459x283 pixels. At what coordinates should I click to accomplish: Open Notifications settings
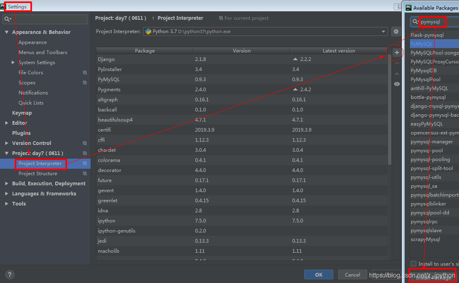33,93
